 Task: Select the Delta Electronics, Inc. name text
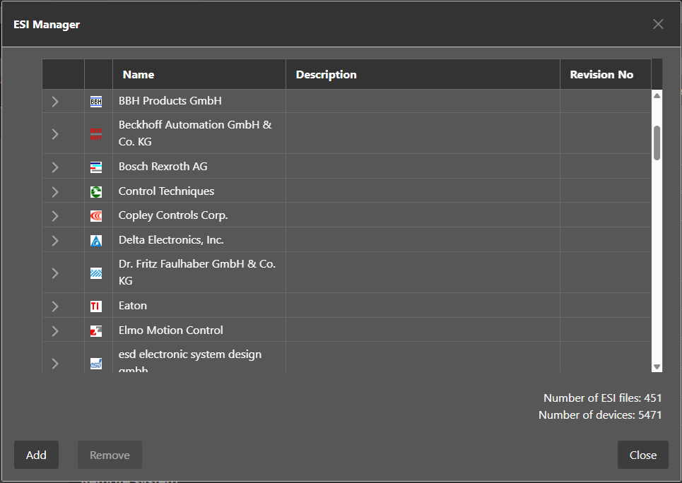[171, 240]
